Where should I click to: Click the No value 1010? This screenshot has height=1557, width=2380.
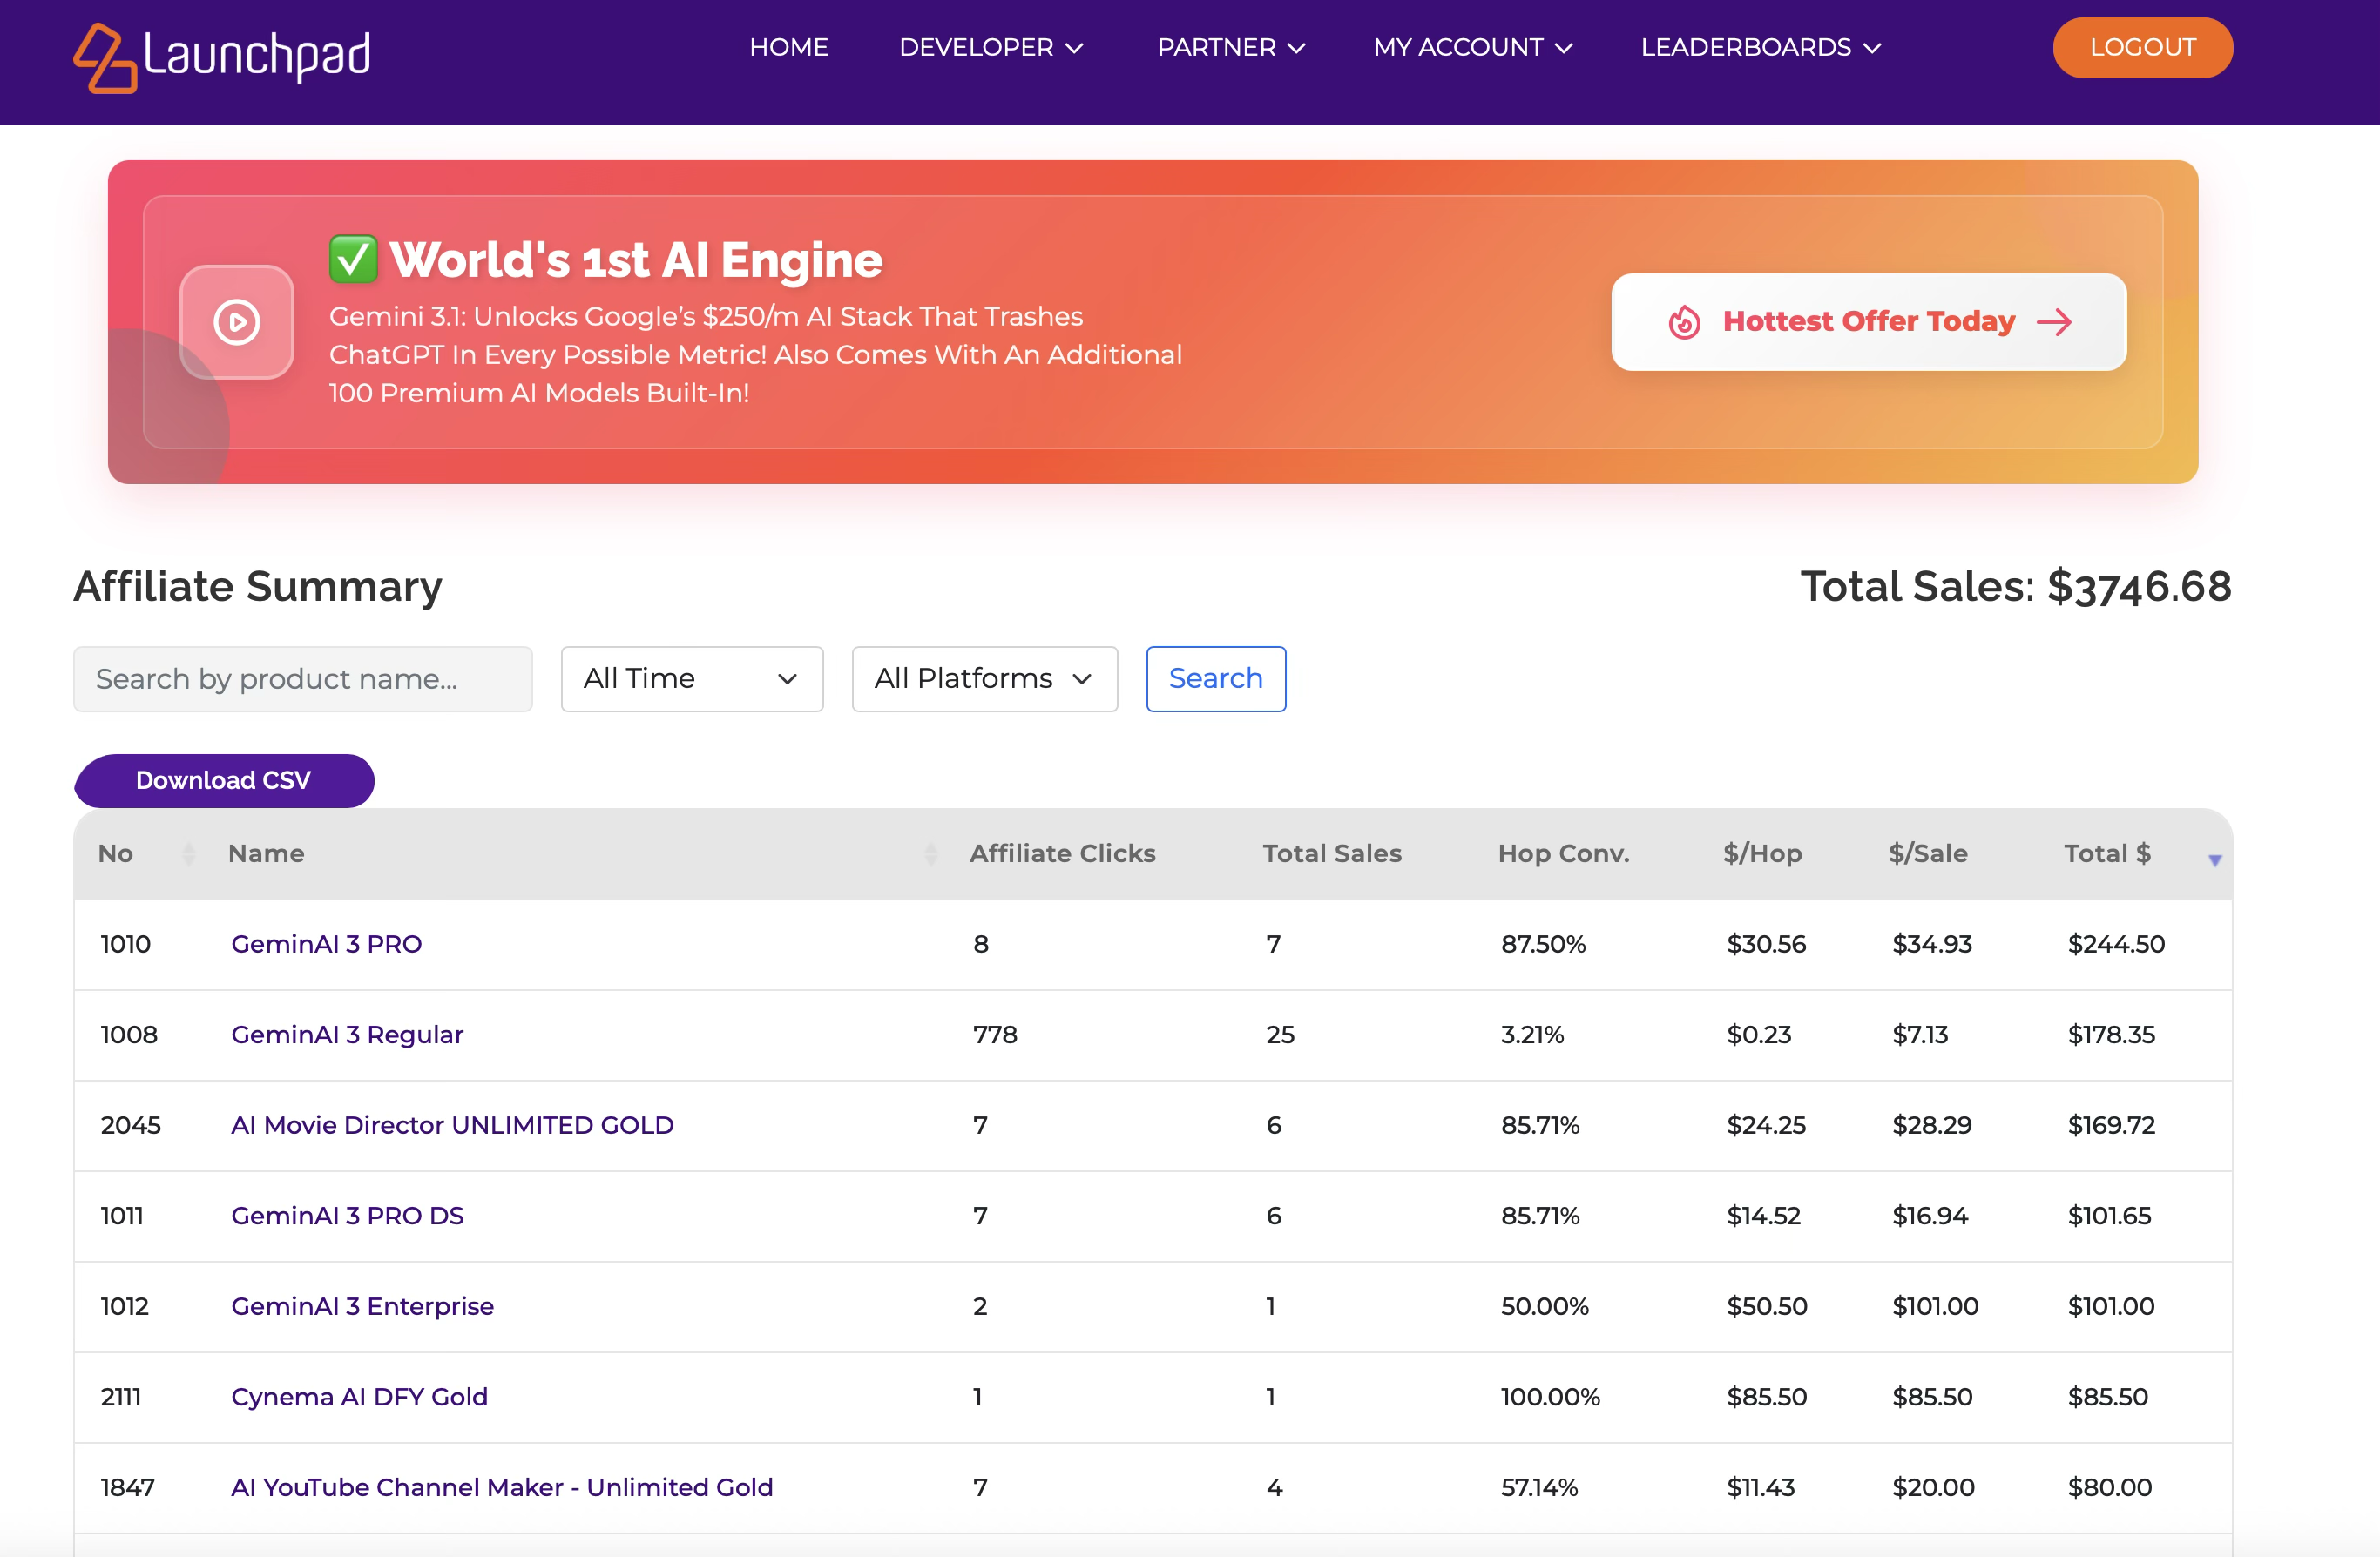click(x=125, y=945)
